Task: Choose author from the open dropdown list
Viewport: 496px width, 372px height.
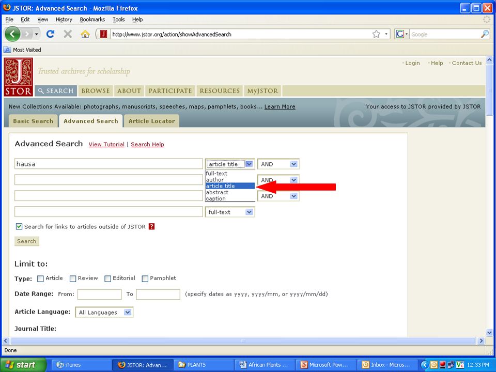Action: tap(230, 180)
